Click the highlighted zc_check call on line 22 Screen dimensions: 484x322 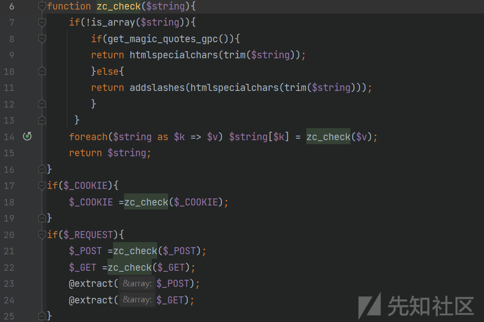point(130,267)
